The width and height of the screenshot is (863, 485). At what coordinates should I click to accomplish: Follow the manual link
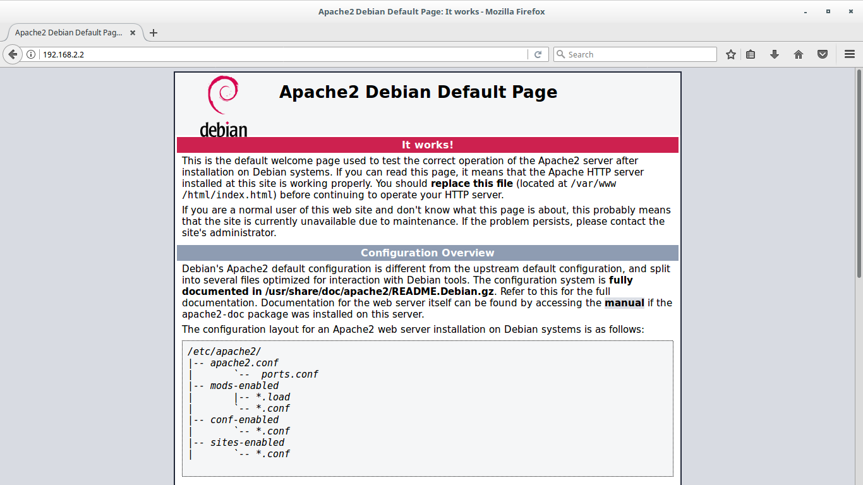click(x=624, y=303)
